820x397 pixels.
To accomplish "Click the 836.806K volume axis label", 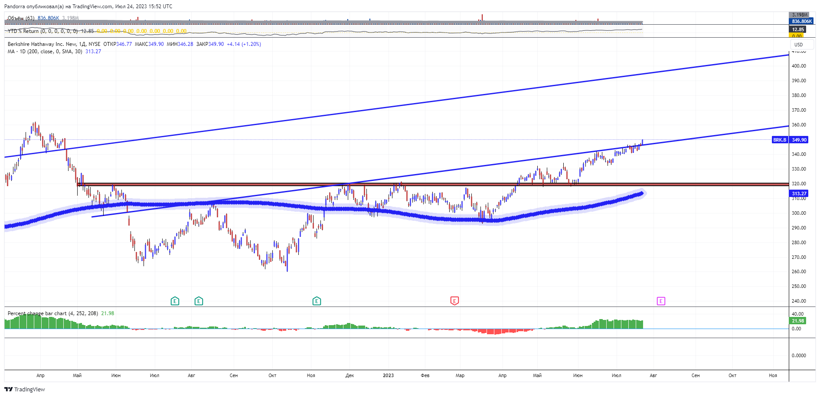I will coord(802,21).
